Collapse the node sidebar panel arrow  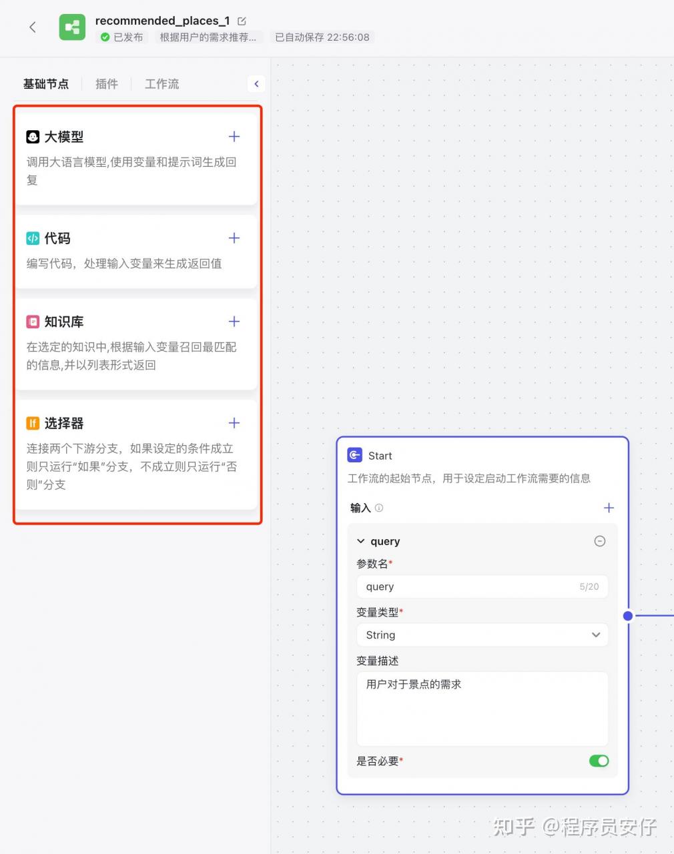click(256, 84)
